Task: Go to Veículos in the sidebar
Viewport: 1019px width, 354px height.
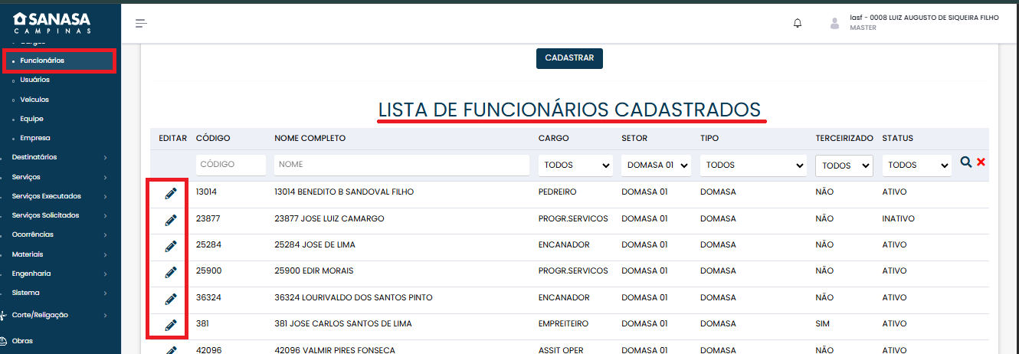Action: (x=34, y=100)
